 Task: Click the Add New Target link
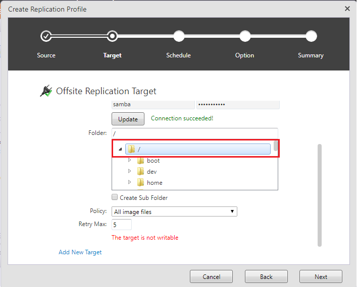(x=80, y=252)
